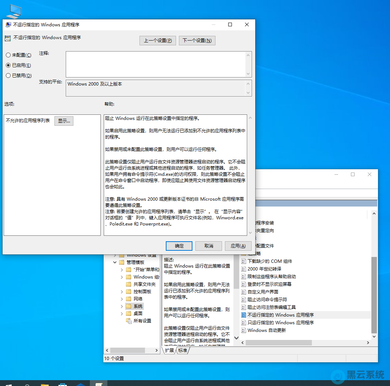Expand the 控制面板 tree node
The image size is (390, 386).
tap(122, 291)
